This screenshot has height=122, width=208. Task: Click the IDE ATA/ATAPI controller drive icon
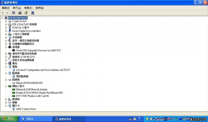tap(10, 24)
